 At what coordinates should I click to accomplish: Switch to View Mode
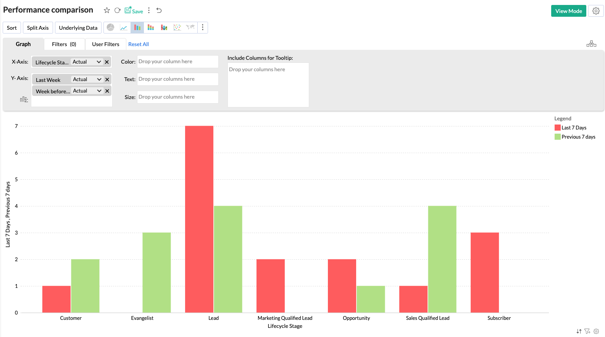tap(569, 11)
